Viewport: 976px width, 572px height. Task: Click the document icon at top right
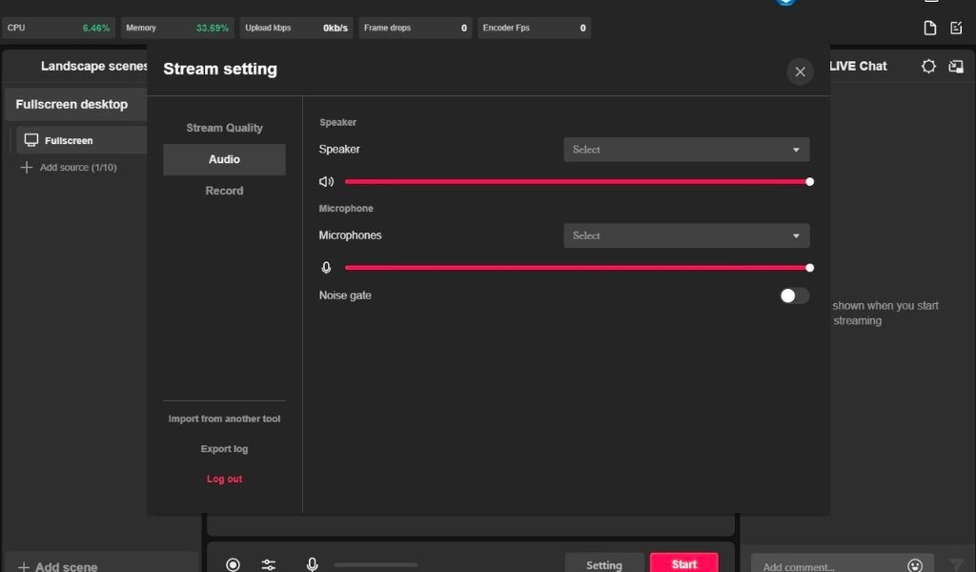click(x=930, y=28)
